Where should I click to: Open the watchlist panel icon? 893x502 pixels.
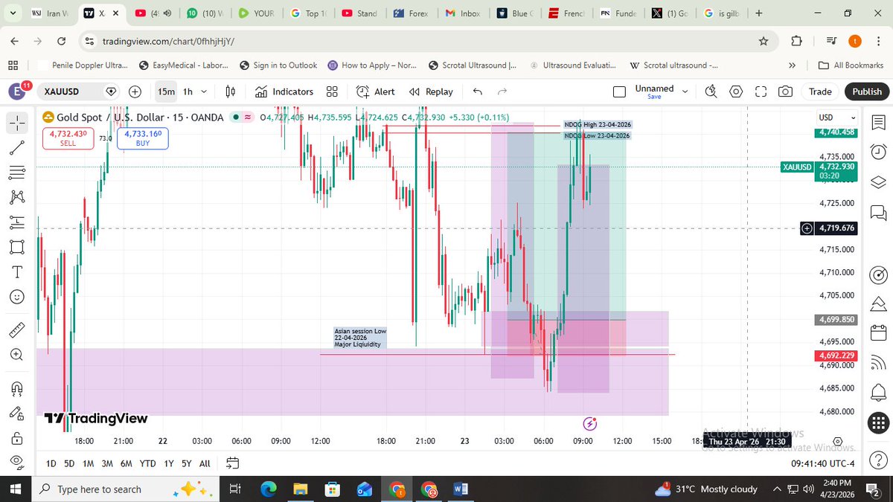coord(877,122)
